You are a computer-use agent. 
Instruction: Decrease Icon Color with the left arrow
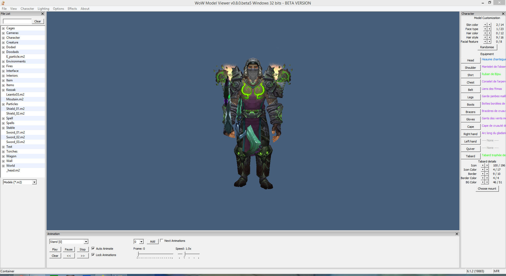[x=483, y=169]
